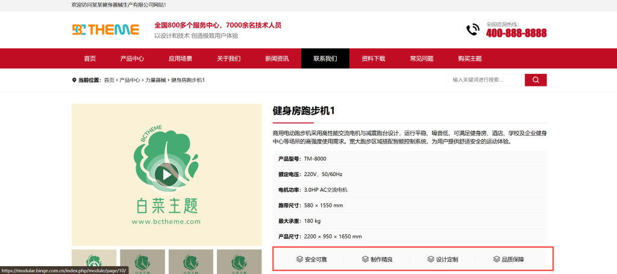Click the 跑带尺寸 580 × 1550 mm row
Screen dimensions: 617x274
410,205
